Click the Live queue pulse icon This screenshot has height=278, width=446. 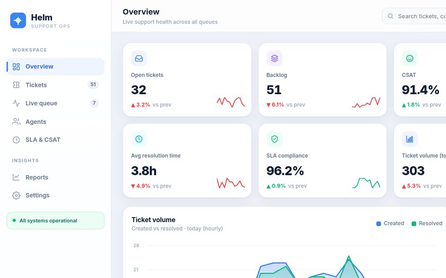tap(16, 103)
